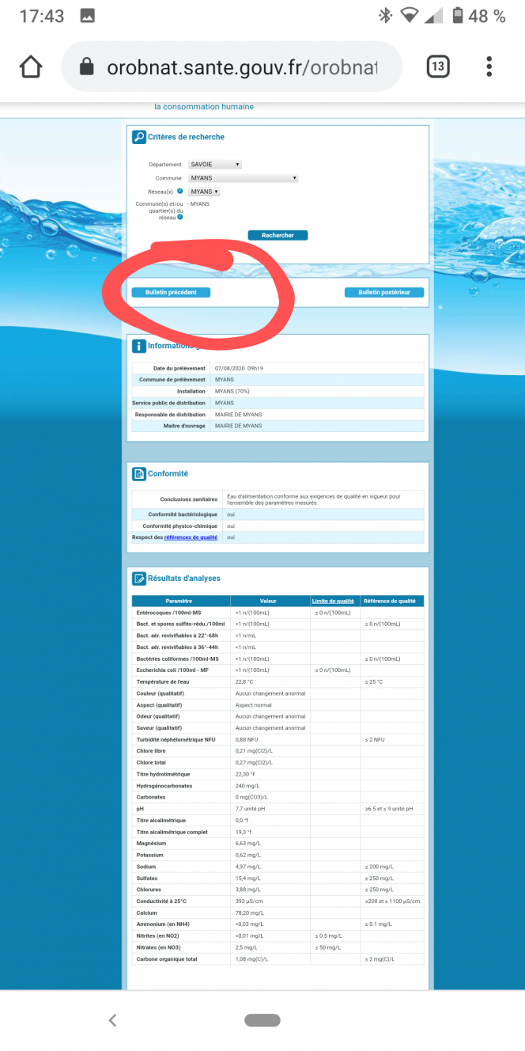Click the Chlore total parameter row
Viewport: 525px width, 1051px height.
(278, 763)
